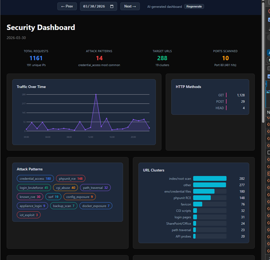The height and width of the screenshot is (260, 270).
Task: Select the 'other' URL cluster label
Action: pyautogui.click(x=187, y=185)
